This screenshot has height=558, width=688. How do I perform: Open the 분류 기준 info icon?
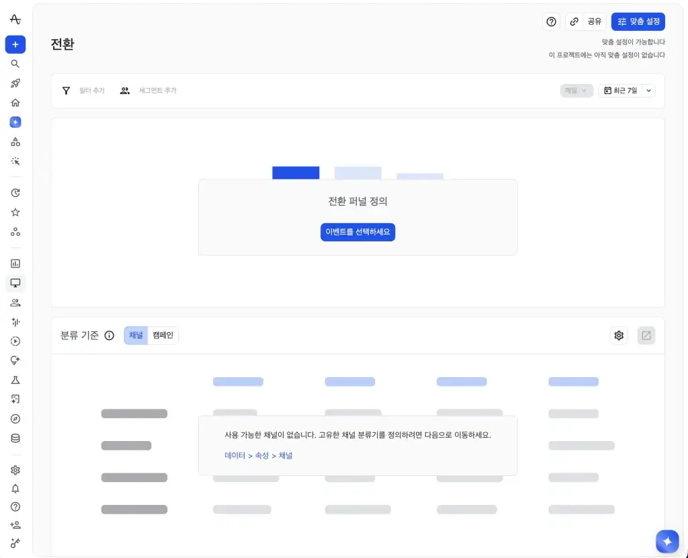110,335
